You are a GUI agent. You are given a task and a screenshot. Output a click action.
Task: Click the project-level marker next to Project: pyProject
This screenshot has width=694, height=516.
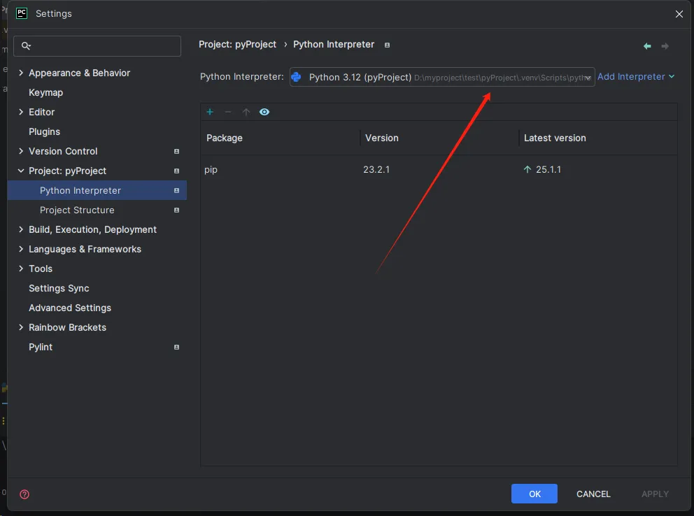point(176,171)
